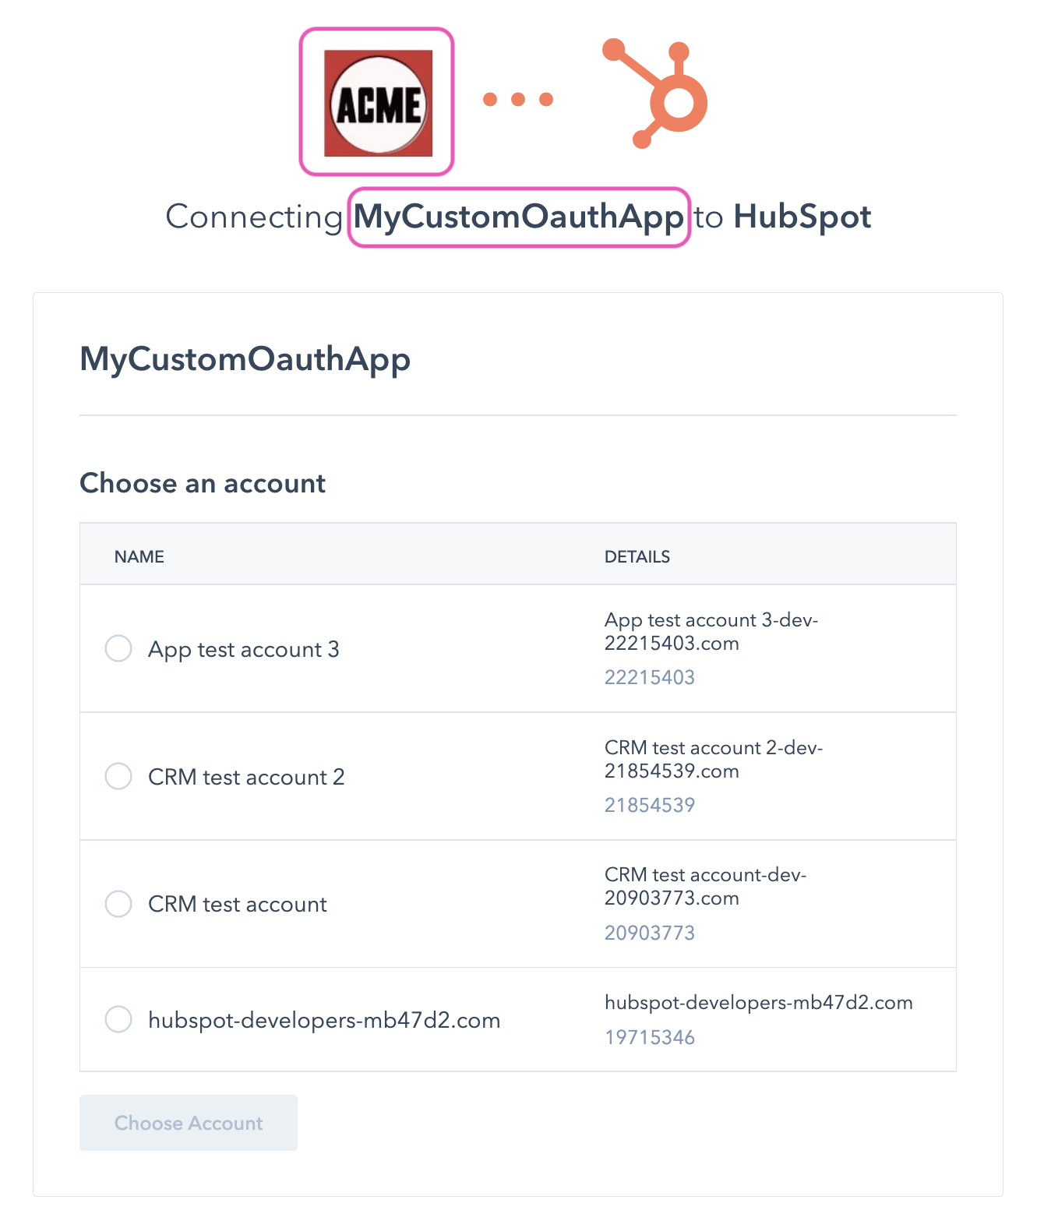
Task: Click the ACME app logo
Action: point(377,100)
